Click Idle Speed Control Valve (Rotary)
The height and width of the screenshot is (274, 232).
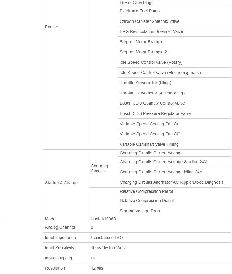(151, 63)
